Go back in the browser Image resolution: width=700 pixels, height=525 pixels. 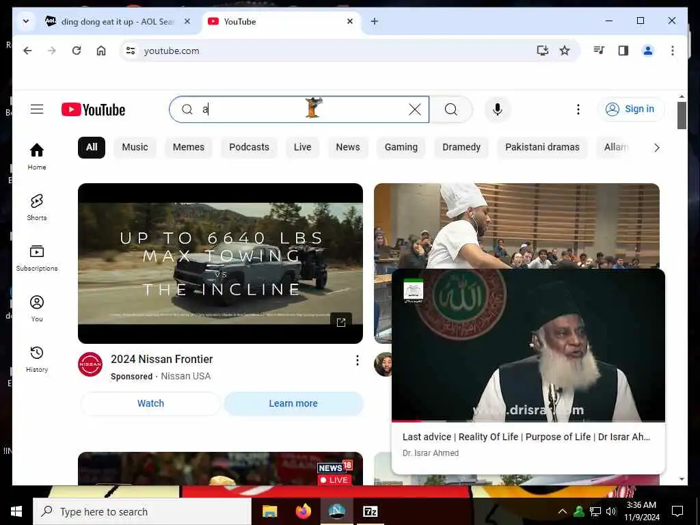coord(27,51)
